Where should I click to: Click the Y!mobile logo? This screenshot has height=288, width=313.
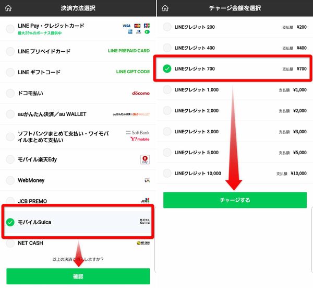pyautogui.click(x=140, y=139)
